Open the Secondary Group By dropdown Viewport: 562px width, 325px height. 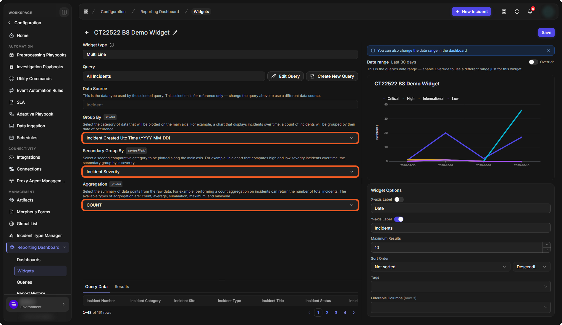point(220,172)
